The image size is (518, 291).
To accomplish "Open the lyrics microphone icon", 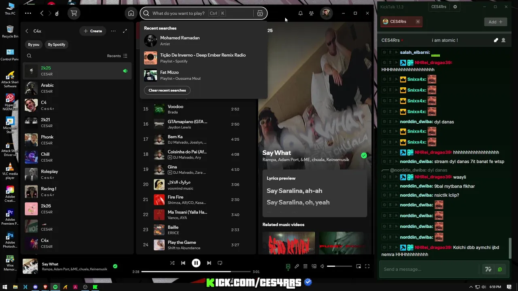I will (x=297, y=266).
